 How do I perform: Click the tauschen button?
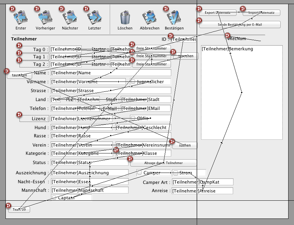coord(19,75)
